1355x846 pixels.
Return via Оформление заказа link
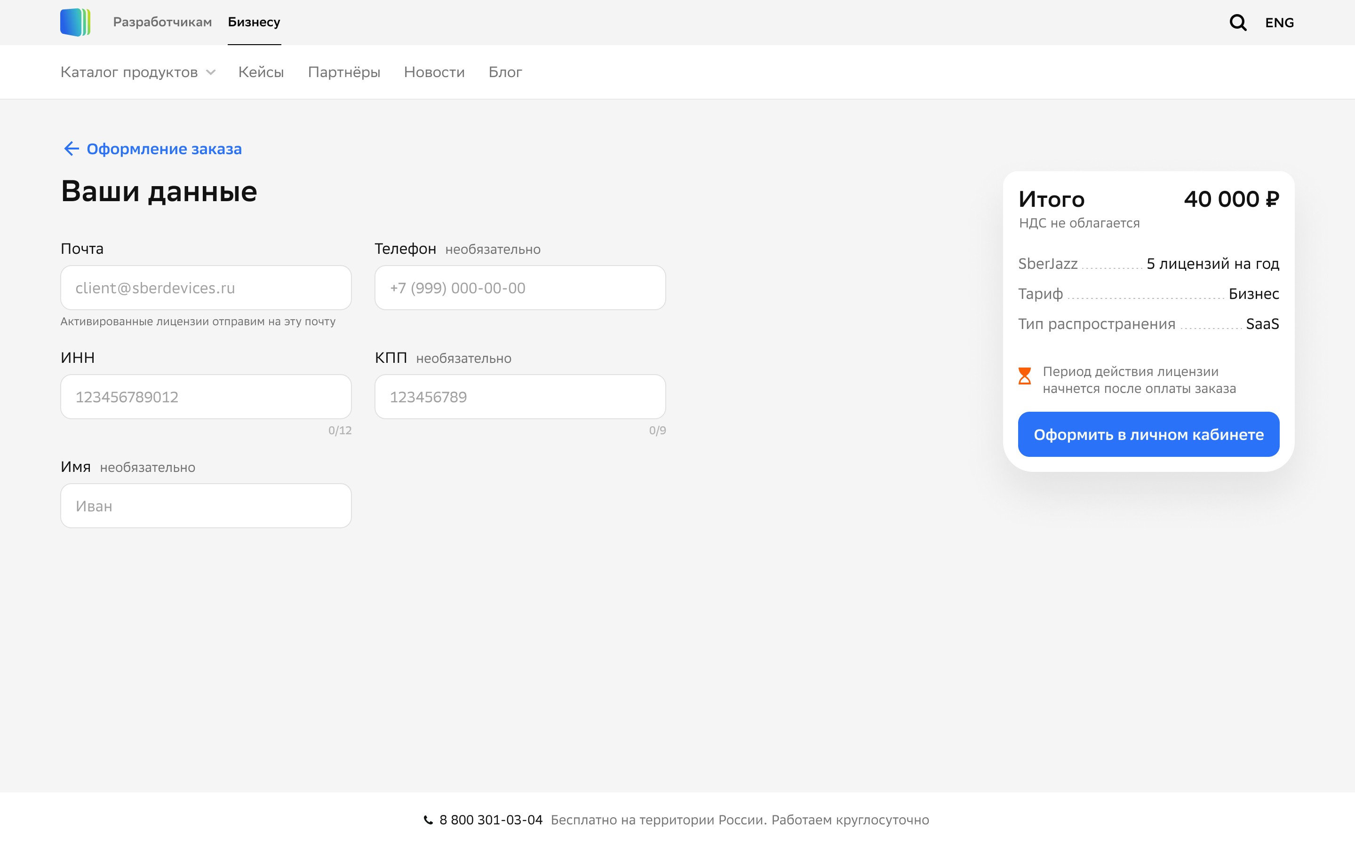tap(164, 149)
